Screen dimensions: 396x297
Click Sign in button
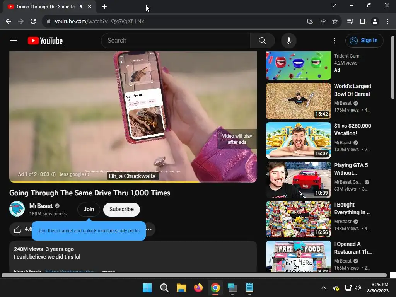(x=364, y=40)
